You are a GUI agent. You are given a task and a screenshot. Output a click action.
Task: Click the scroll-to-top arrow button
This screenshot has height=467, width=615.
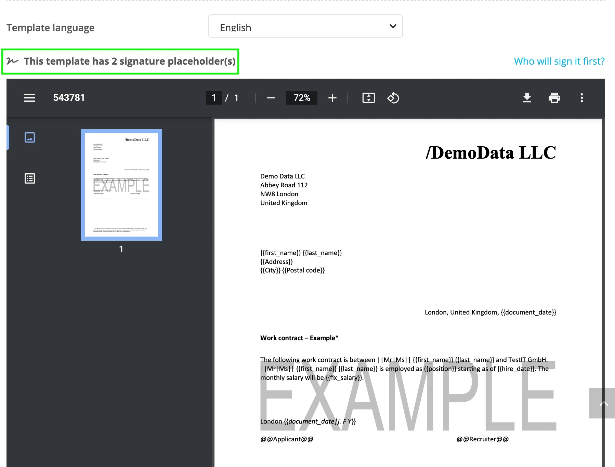click(x=602, y=403)
